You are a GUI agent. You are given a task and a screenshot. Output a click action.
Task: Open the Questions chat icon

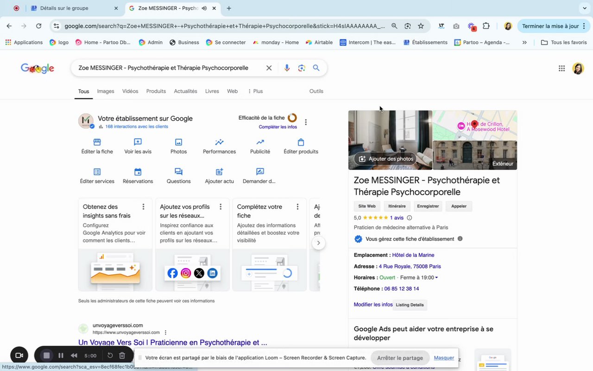[x=178, y=172]
